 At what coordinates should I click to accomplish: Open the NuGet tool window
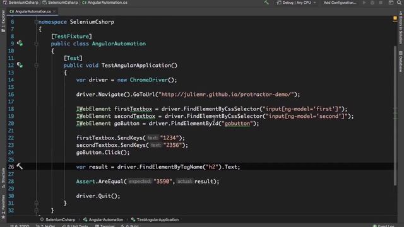(45, 226)
